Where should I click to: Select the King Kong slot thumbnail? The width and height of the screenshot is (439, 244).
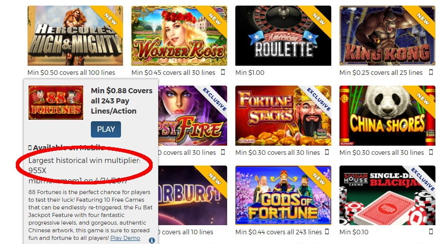pos(387,36)
